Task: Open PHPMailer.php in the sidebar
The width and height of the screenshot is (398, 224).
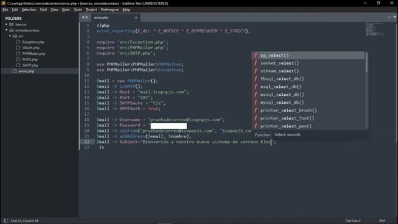Action: point(34,54)
